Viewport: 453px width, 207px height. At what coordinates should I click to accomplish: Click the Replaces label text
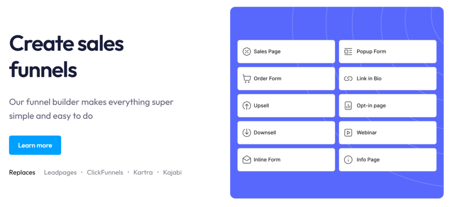click(x=22, y=173)
